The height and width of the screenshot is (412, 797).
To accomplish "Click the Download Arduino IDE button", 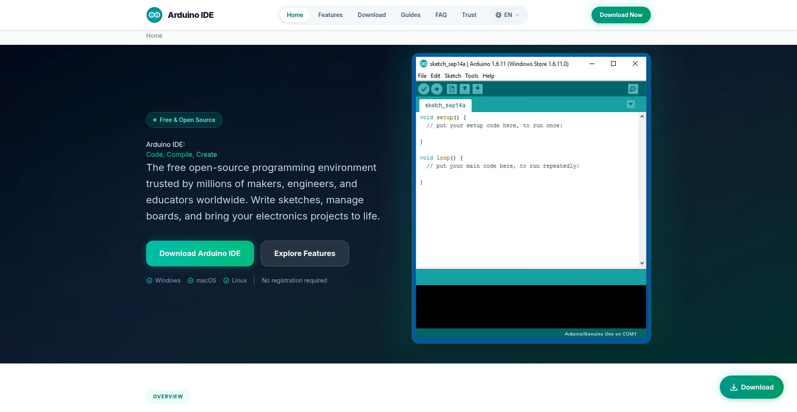I will pos(200,254).
